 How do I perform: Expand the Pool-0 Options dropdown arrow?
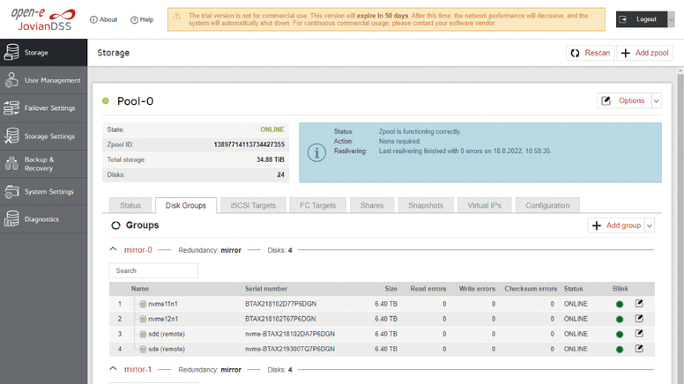(x=656, y=100)
